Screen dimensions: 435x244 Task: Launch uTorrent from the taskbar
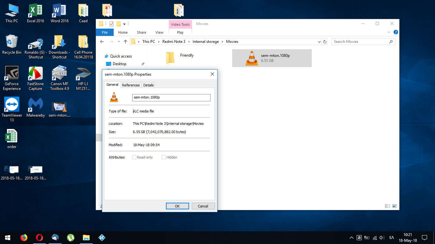(x=70, y=237)
